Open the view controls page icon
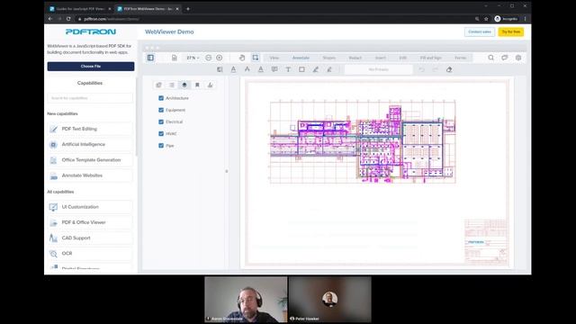 [175, 58]
